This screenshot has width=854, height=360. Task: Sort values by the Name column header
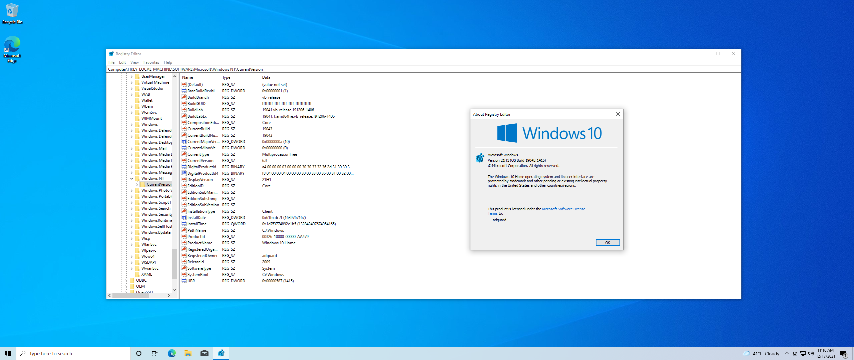(x=200, y=77)
